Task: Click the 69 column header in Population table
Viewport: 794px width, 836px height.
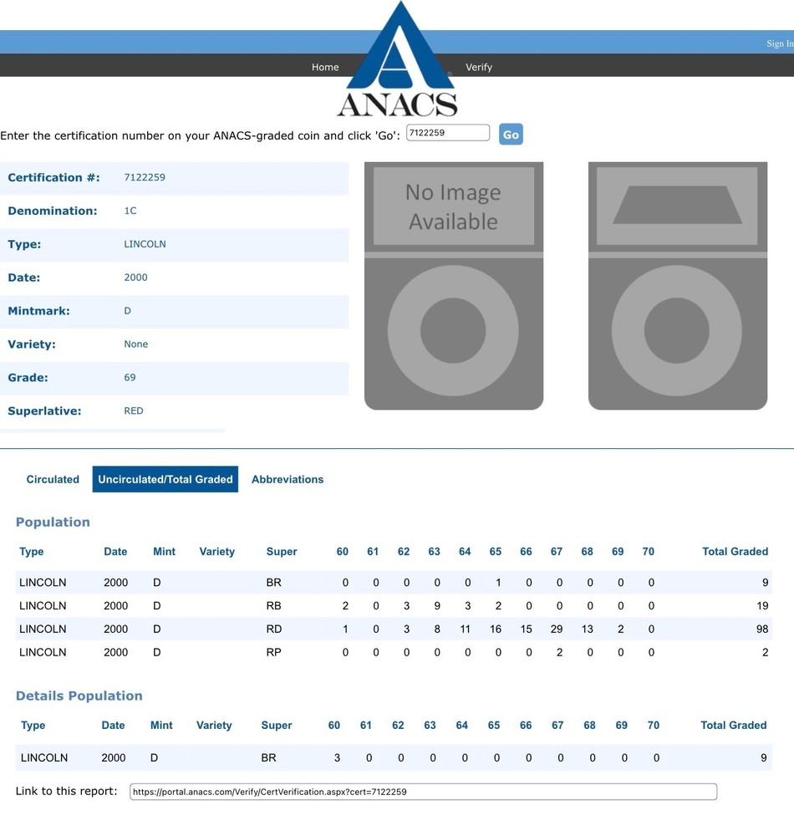Action: [x=618, y=551]
